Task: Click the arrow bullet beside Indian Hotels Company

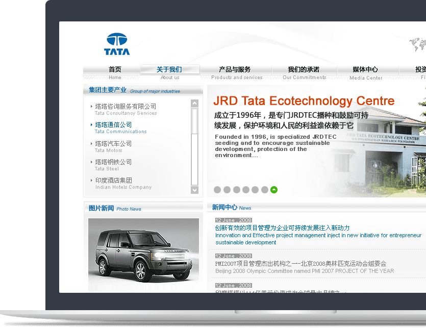Action: pos(92,181)
